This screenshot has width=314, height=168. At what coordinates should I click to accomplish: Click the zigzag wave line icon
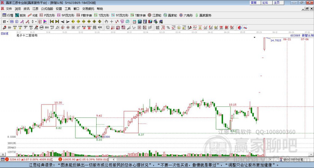[x=134, y=28]
